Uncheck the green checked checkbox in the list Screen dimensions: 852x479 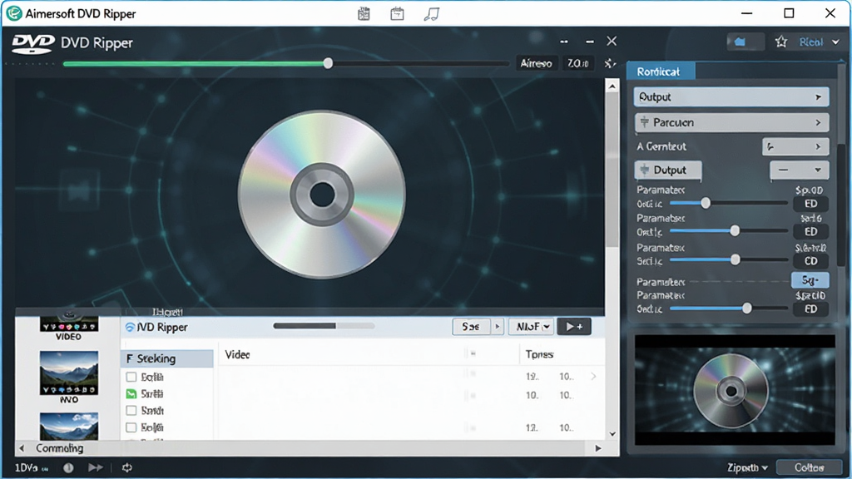click(x=131, y=393)
